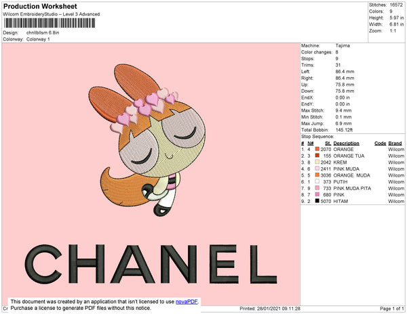Click stitch count 5070 for HITAM

[326, 201]
